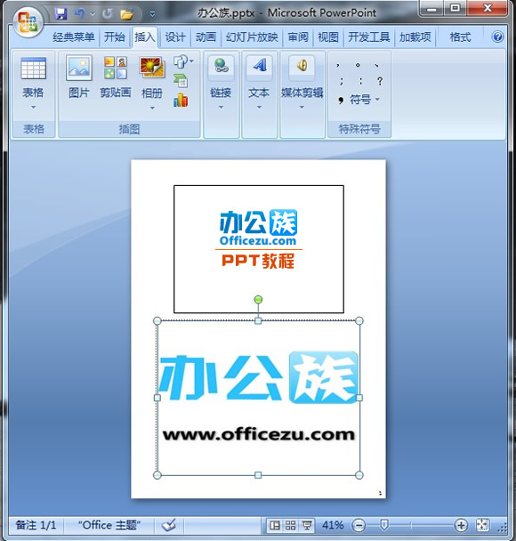This screenshot has width=516, height=541.
Task: Insert a picture using the 图片 icon
Action: 79,77
